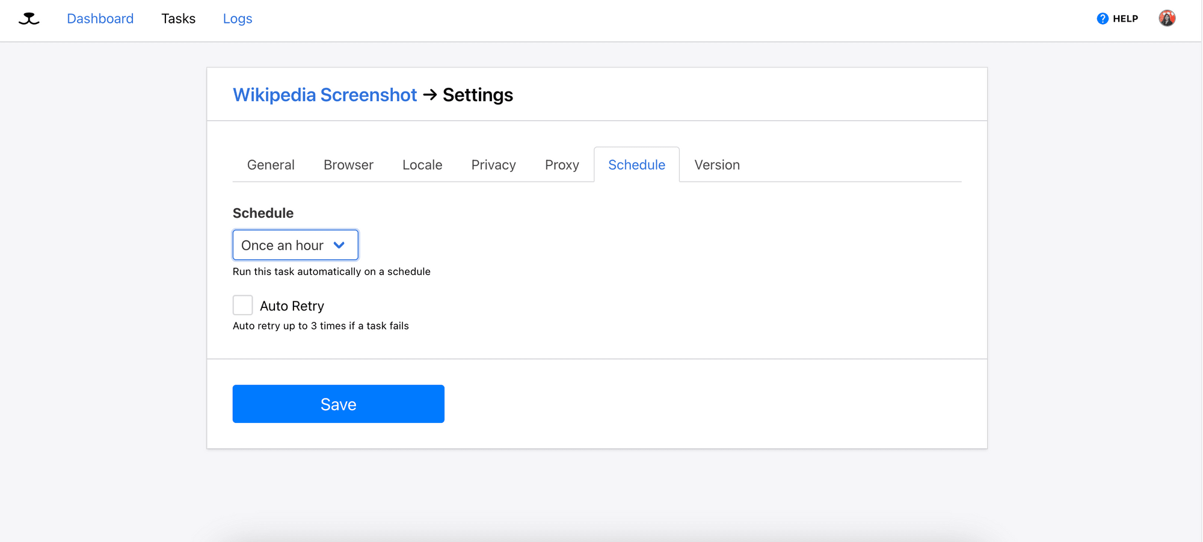Switch to the General tab

point(271,165)
